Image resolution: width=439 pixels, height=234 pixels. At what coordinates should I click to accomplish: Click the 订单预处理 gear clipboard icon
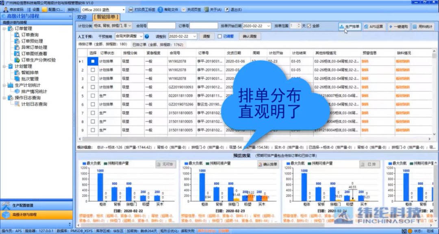click(17, 41)
